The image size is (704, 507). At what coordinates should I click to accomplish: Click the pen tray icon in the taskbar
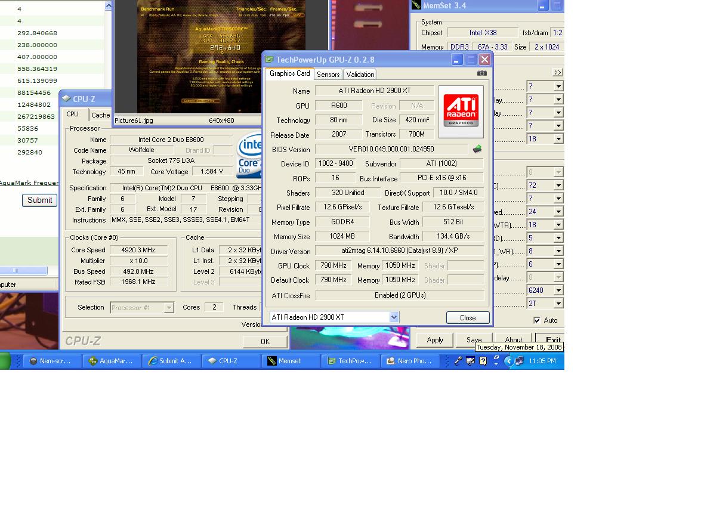point(458,361)
